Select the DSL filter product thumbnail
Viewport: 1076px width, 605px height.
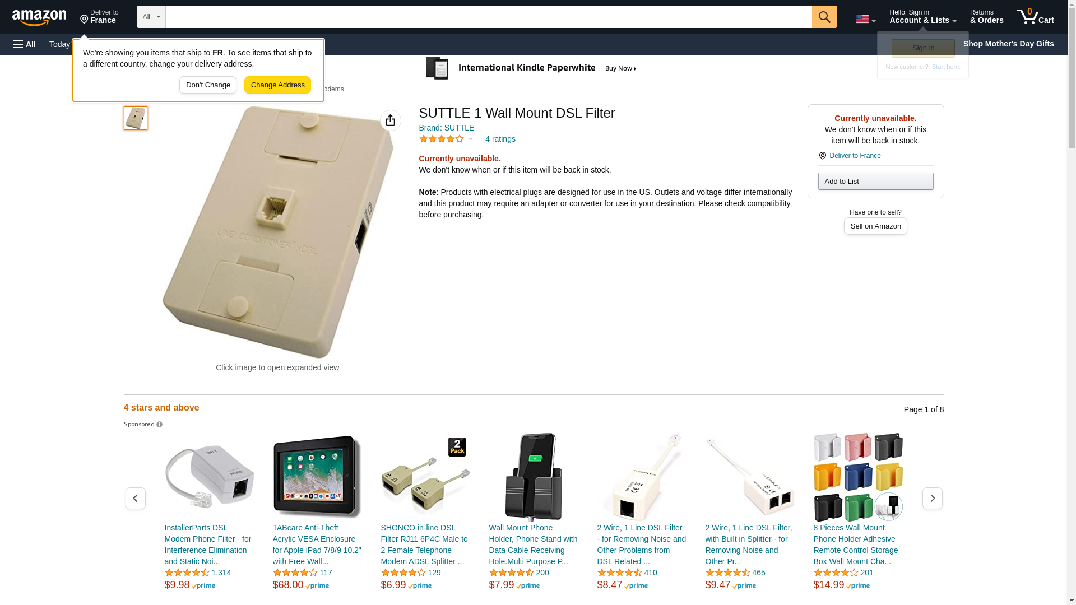point(136,118)
